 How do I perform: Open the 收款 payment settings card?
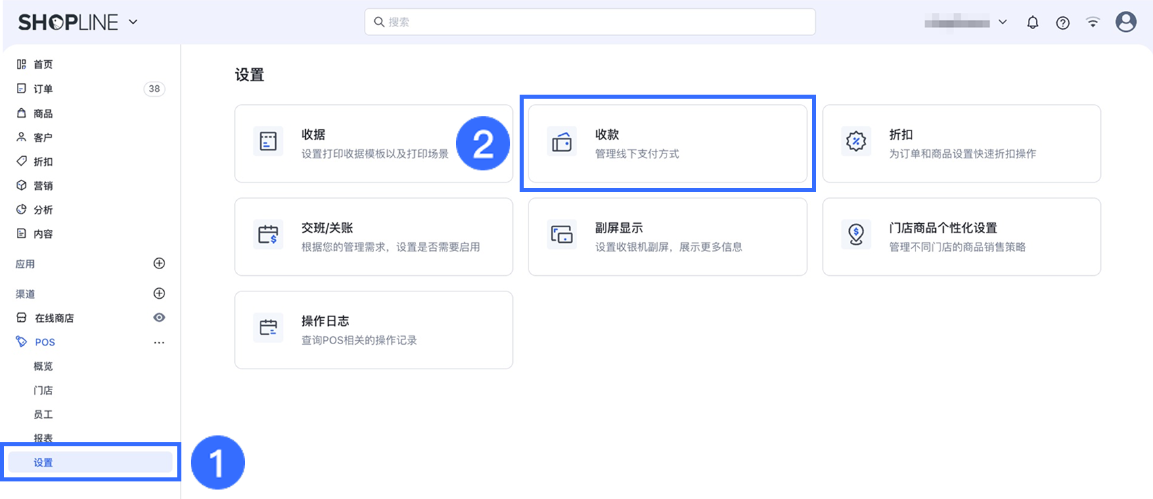click(x=668, y=143)
